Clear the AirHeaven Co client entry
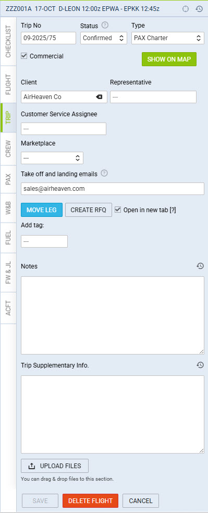 tap(99, 97)
